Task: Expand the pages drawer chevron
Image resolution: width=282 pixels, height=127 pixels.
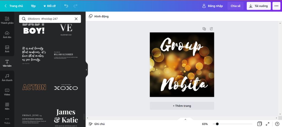Action: (x=185, y=120)
